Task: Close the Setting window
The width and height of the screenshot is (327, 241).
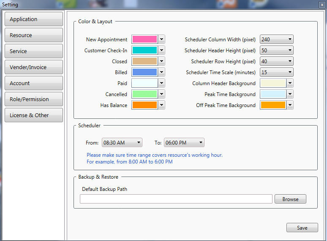Action: pos(322,5)
